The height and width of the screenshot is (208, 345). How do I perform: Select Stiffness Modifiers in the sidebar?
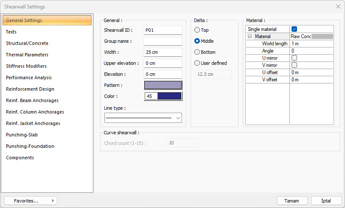[26, 66]
